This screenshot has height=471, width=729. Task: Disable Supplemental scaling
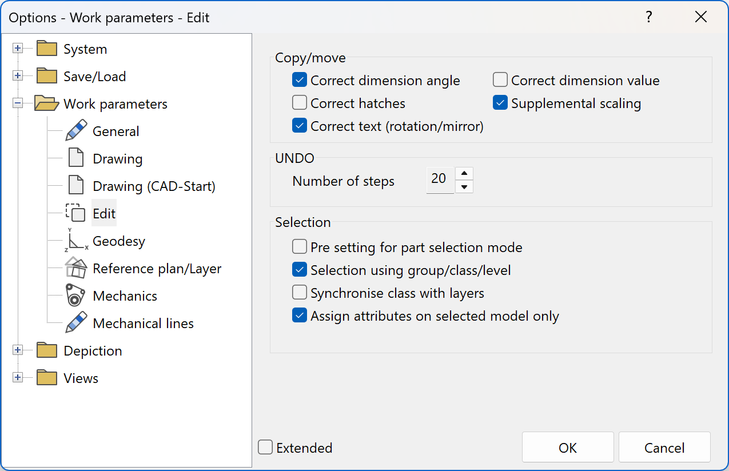click(500, 103)
